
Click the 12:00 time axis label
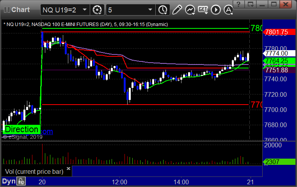click(119, 182)
